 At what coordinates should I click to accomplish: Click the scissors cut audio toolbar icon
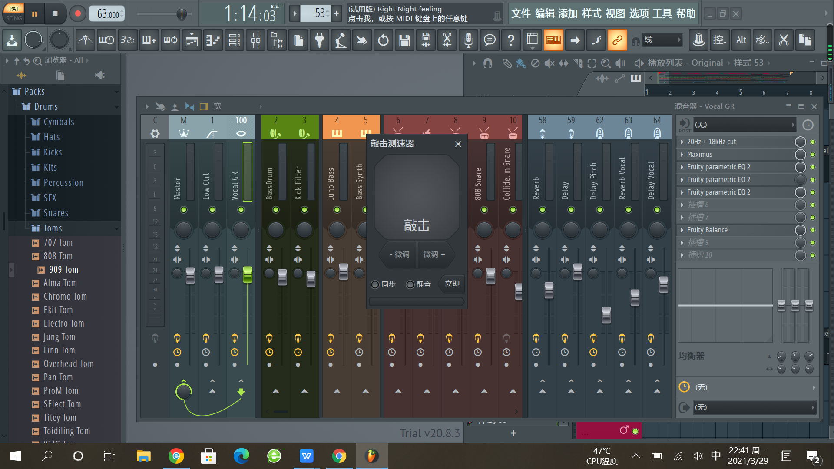point(447,40)
